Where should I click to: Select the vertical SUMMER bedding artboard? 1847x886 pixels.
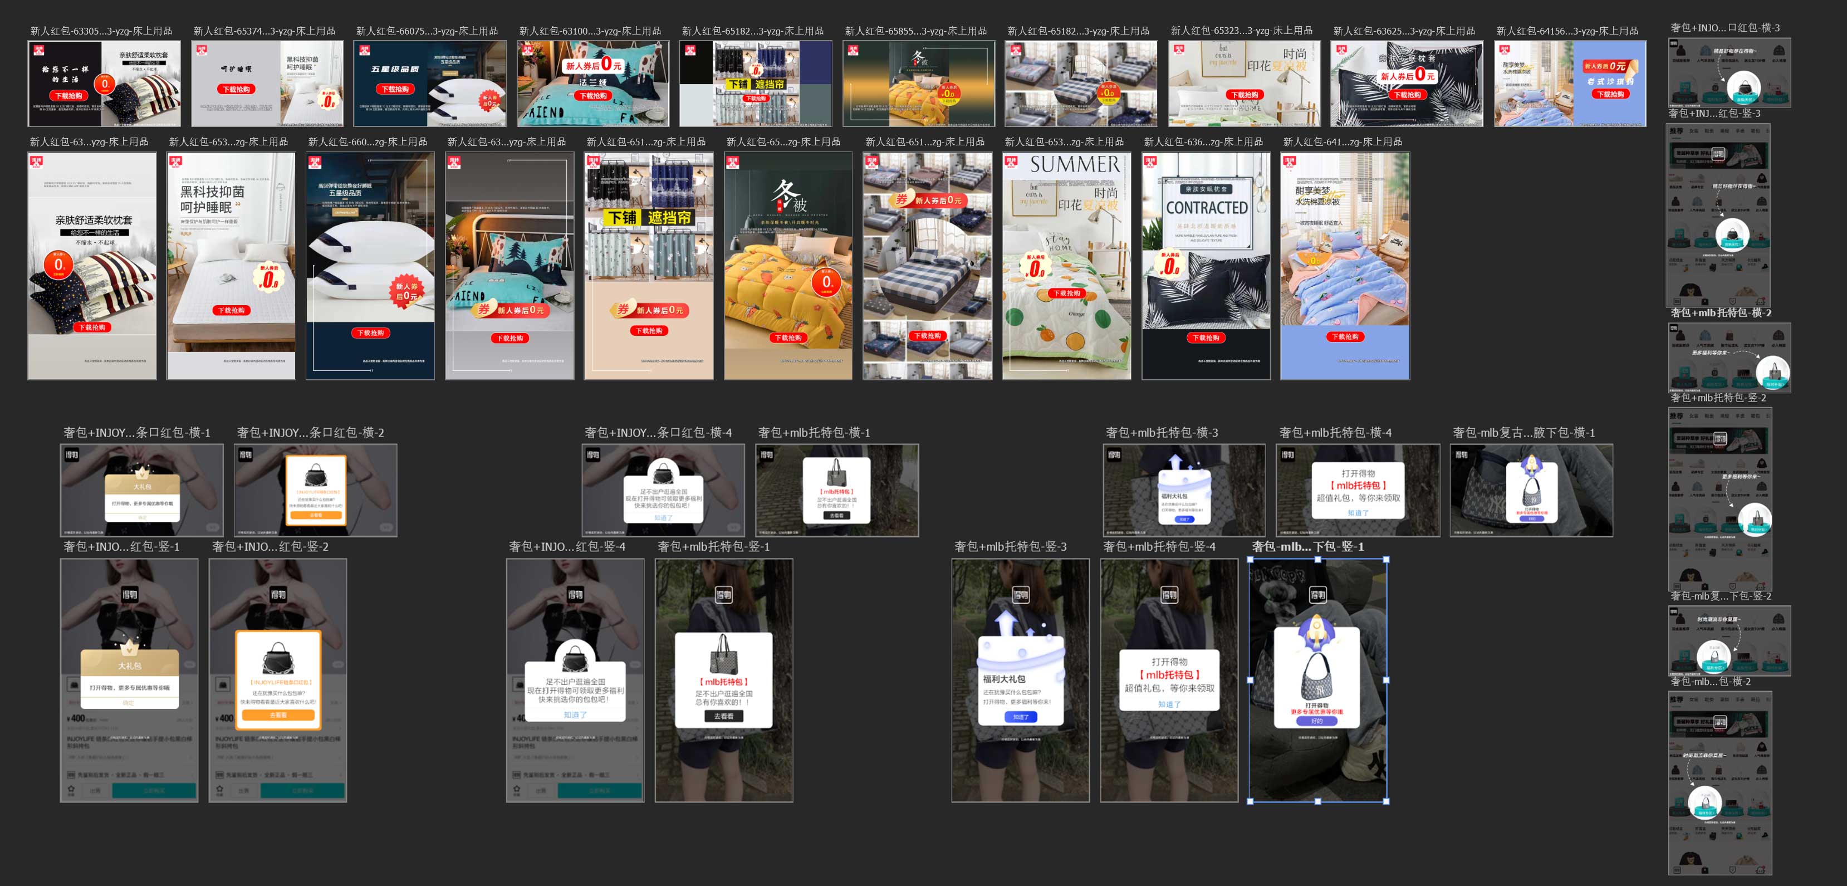[x=1067, y=265]
